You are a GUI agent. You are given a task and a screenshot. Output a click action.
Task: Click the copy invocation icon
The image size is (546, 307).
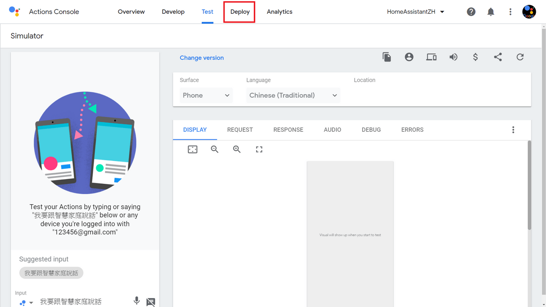[x=387, y=57]
